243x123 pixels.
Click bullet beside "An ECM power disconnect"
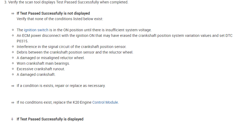(13, 36)
